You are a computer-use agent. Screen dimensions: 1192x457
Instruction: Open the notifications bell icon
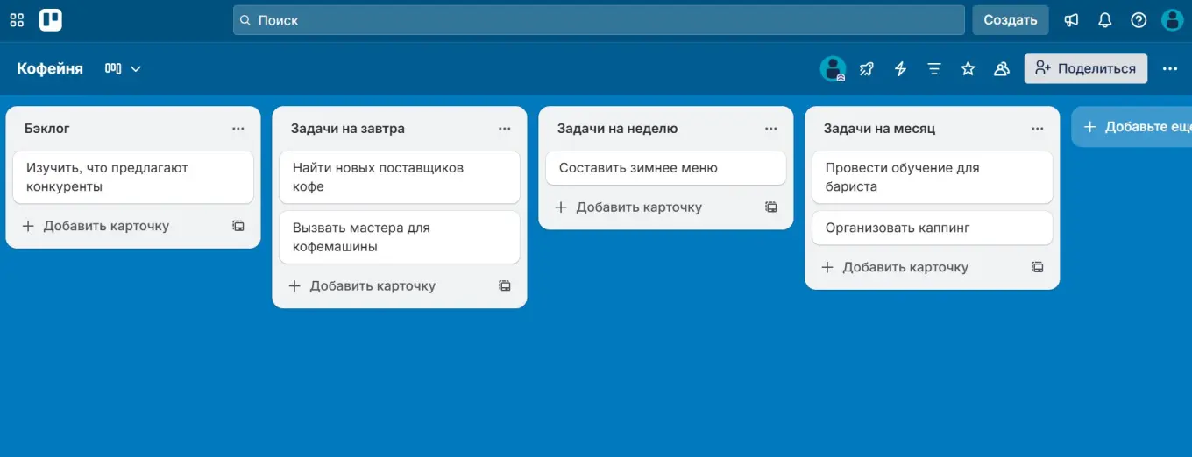tap(1105, 20)
